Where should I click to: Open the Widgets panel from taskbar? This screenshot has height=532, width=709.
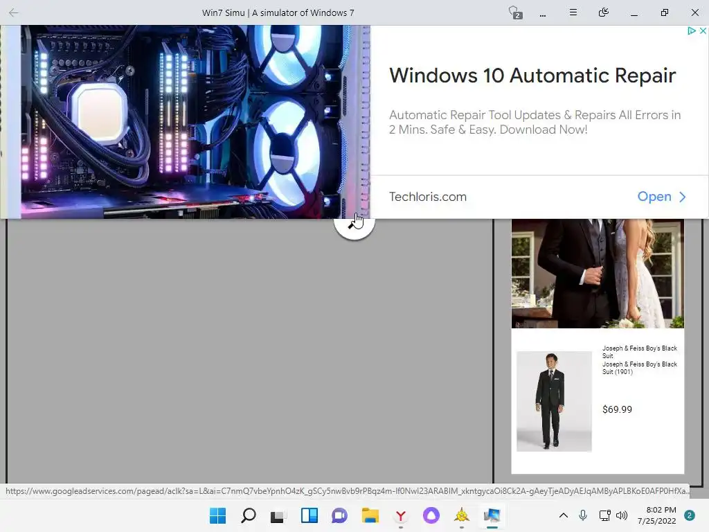click(x=309, y=515)
